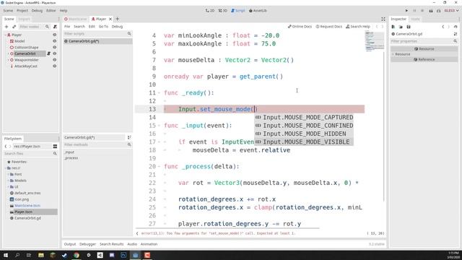Open the Editor menu
Screen dimensions: 462x260
[x=51, y=10]
